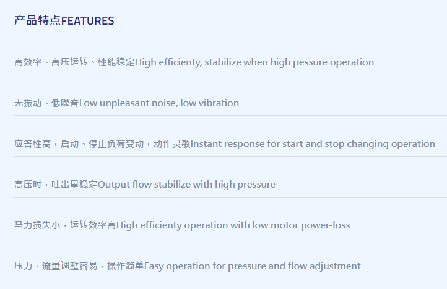Click the 产品特点 heading text

tap(38, 21)
